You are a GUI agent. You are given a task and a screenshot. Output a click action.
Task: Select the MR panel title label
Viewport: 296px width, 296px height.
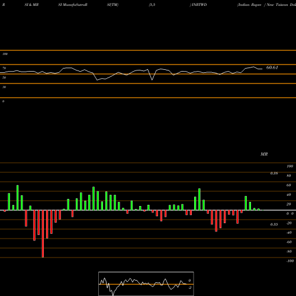[264, 154]
